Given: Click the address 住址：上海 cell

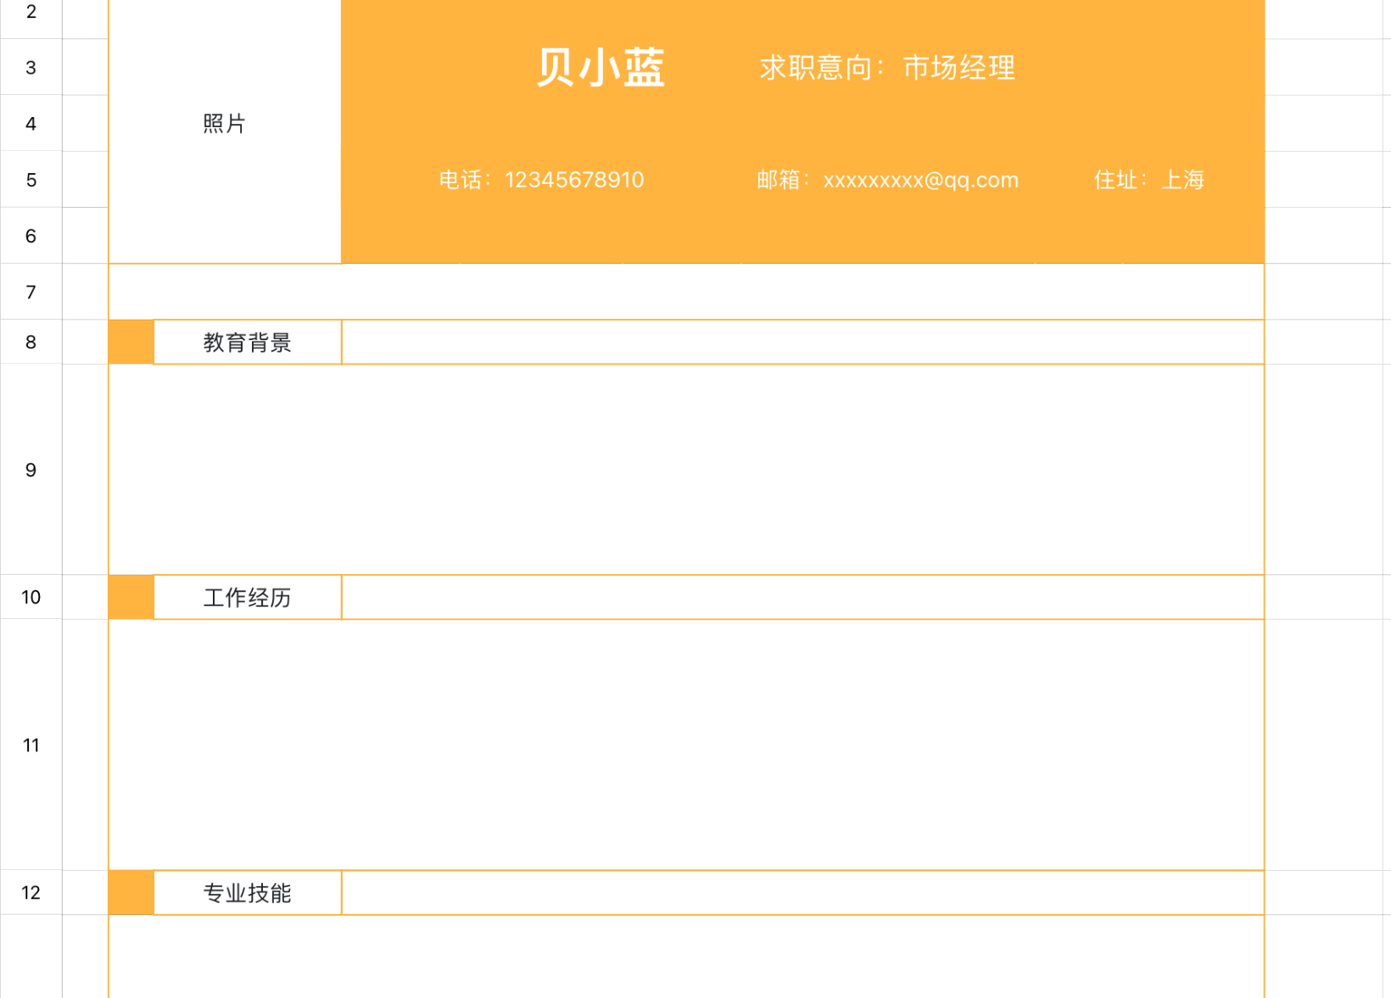Looking at the screenshot, I should [x=1149, y=180].
